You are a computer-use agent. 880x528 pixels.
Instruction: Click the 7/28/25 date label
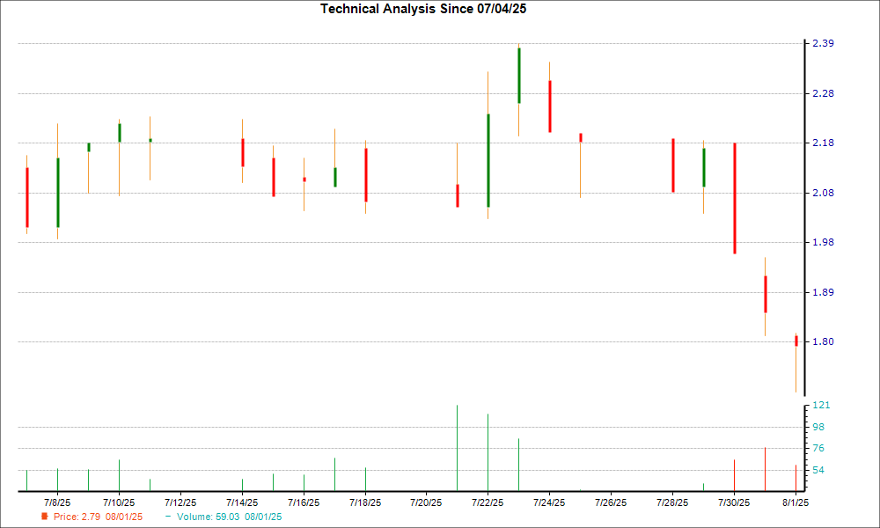click(672, 502)
